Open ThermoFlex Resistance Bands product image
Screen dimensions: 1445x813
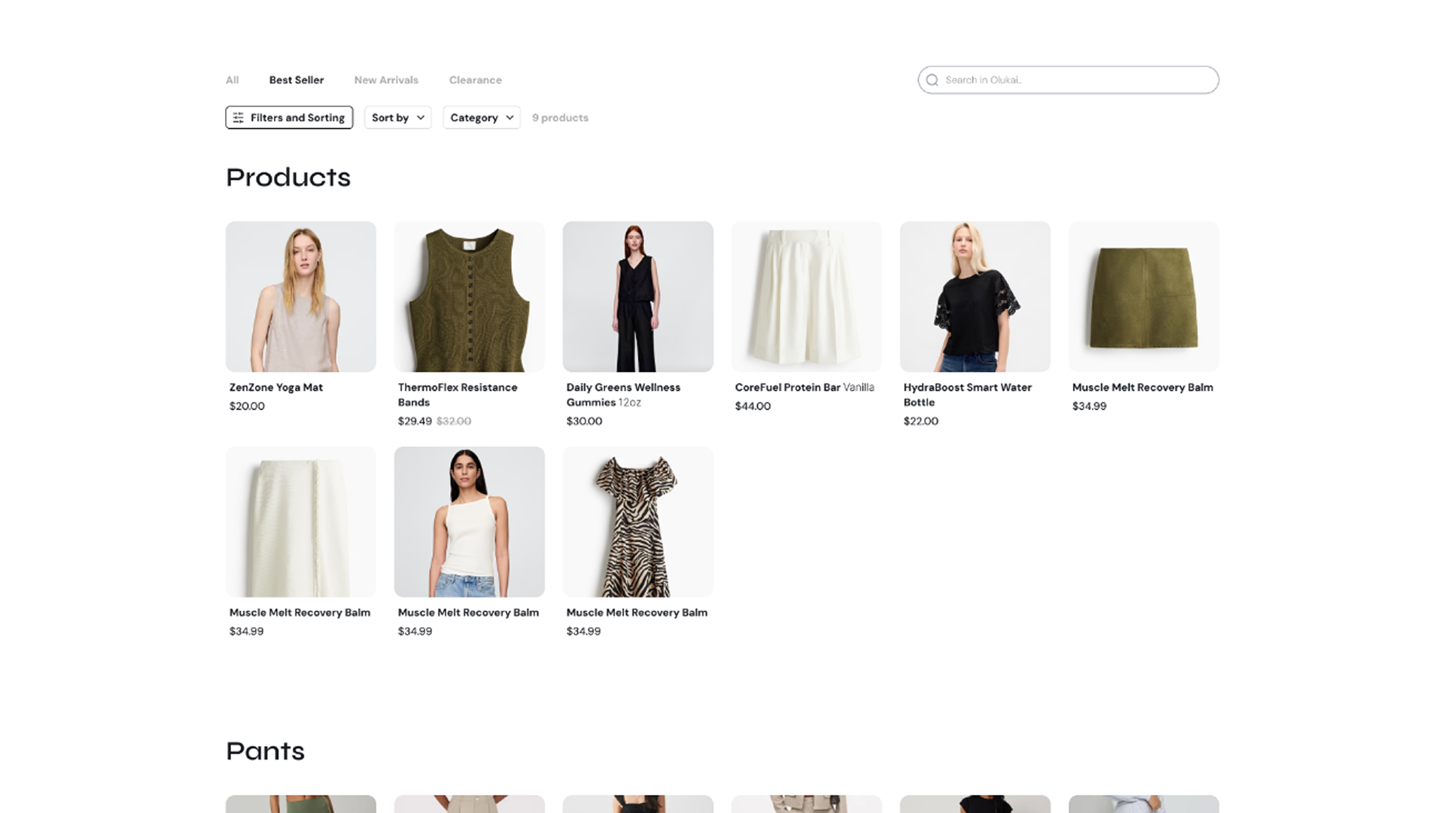(470, 297)
